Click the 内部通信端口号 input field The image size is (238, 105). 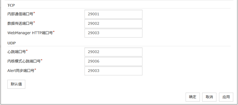point(113,14)
